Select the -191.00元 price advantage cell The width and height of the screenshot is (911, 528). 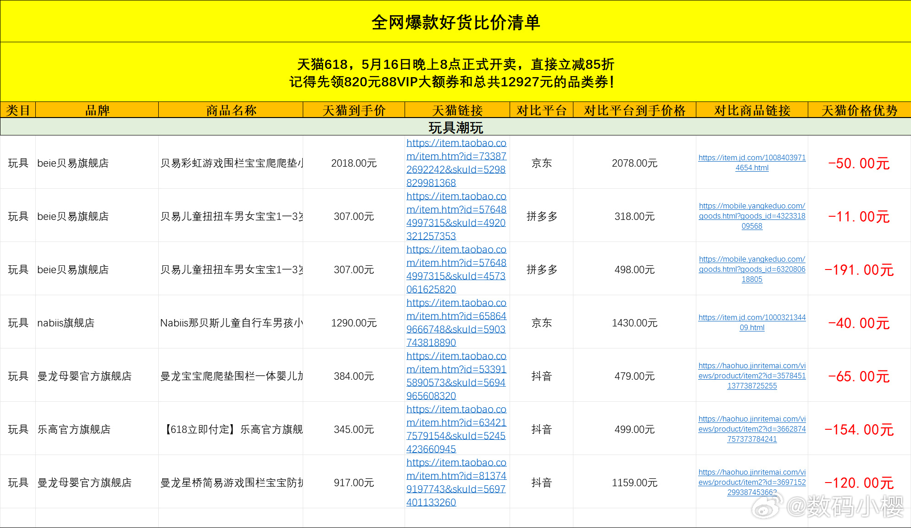point(859,270)
